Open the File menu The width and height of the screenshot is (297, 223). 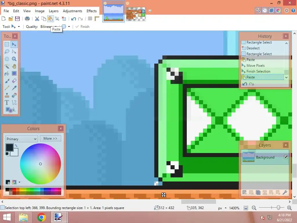pyautogui.click(x=6, y=11)
